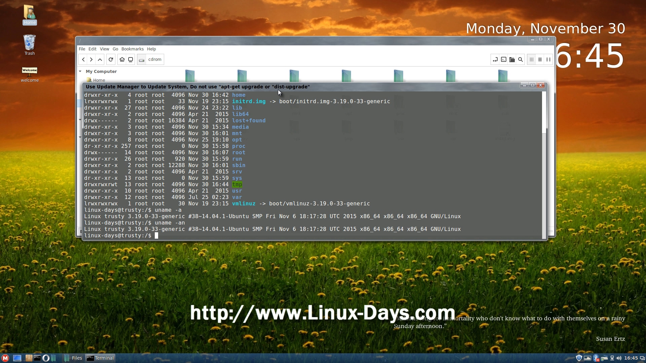This screenshot has height=363, width=646.
Task: Switch to Files taskbar window
Action: click(73, 358)
